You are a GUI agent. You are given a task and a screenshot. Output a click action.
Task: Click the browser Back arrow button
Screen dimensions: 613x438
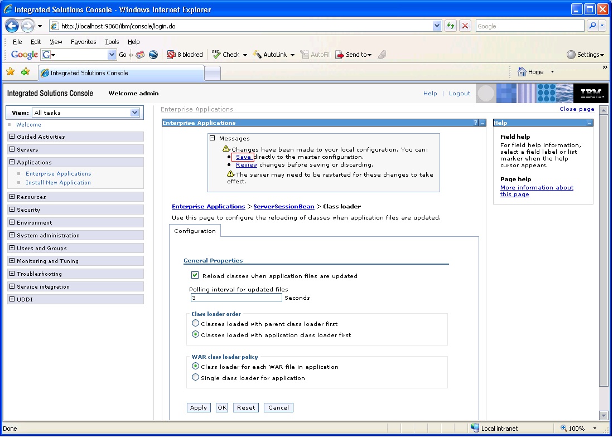click(12, 26)
